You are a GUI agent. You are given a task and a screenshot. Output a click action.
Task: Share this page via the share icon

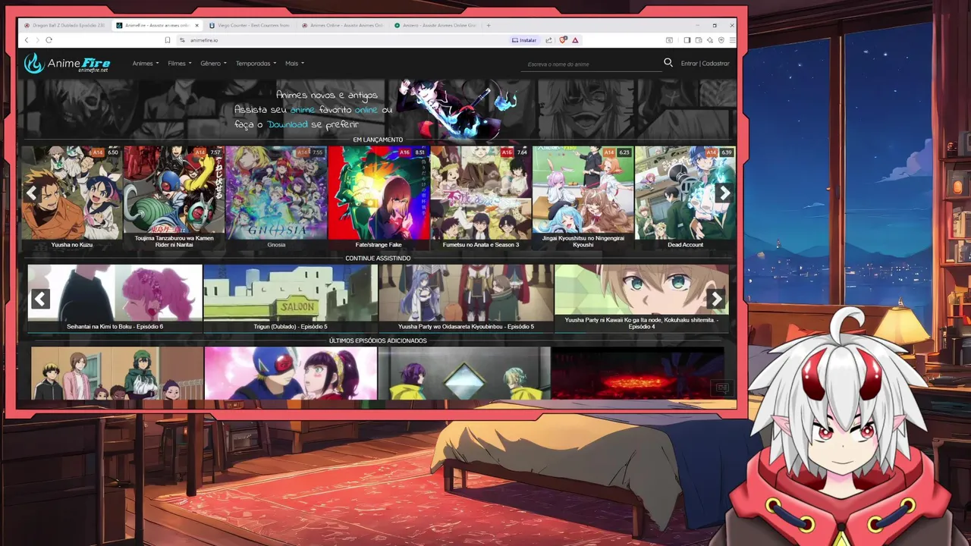pyautogui.click(x=548, y=40)
